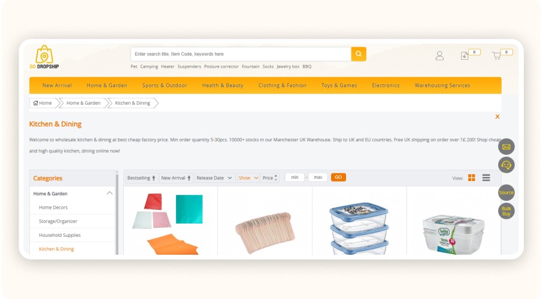Click the orange GO price filter button
Viewport: 543px width, 299px height.
tap(338, 177)
